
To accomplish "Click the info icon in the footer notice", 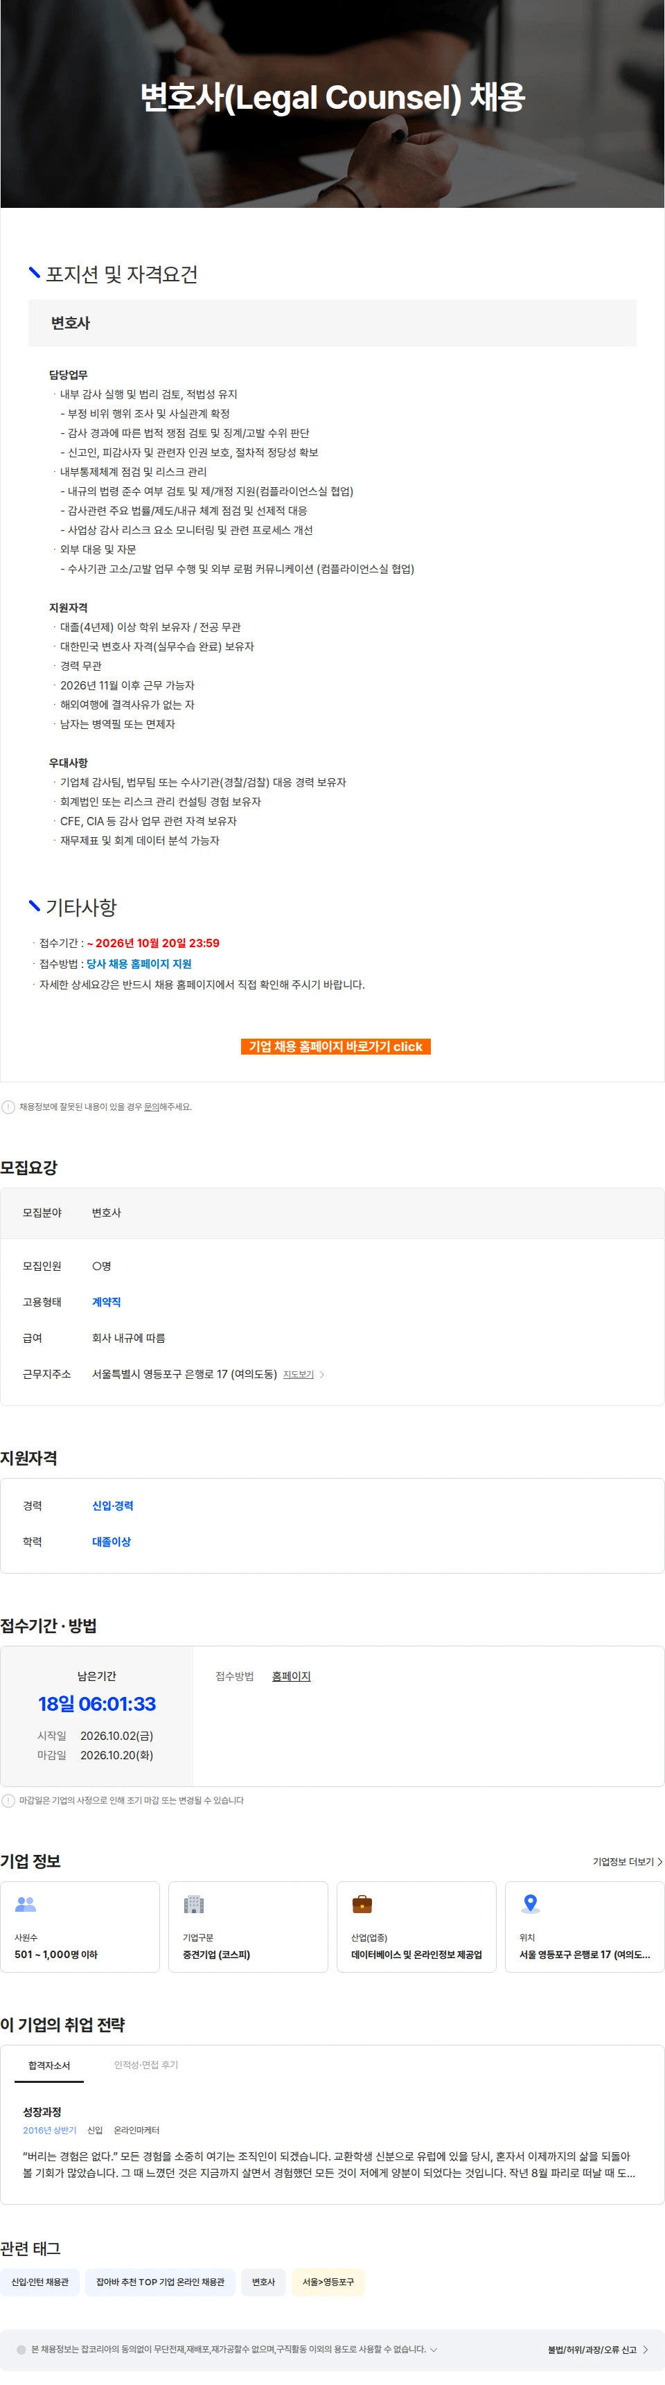I will (21, 2349).
